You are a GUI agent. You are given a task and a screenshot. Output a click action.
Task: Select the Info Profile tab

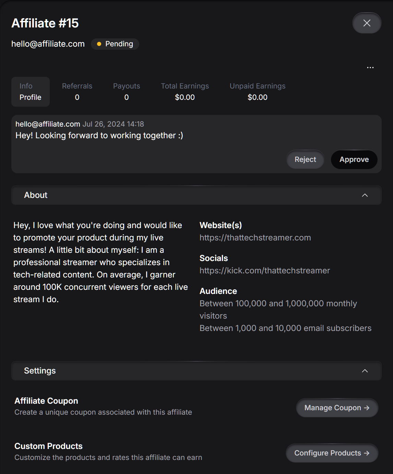pyautogui.click(x=31, y=92)
